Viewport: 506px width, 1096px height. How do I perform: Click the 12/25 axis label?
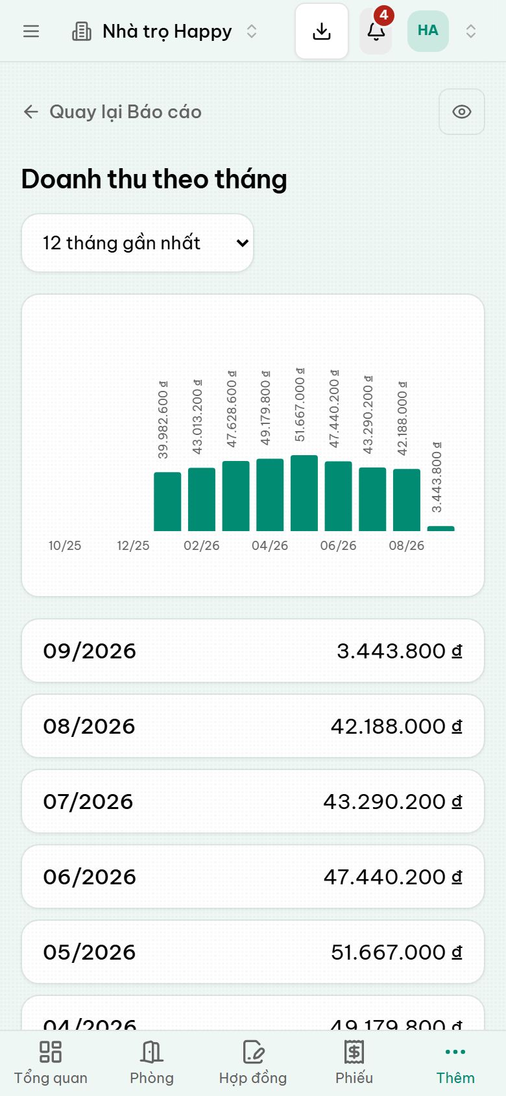[133, 545]
